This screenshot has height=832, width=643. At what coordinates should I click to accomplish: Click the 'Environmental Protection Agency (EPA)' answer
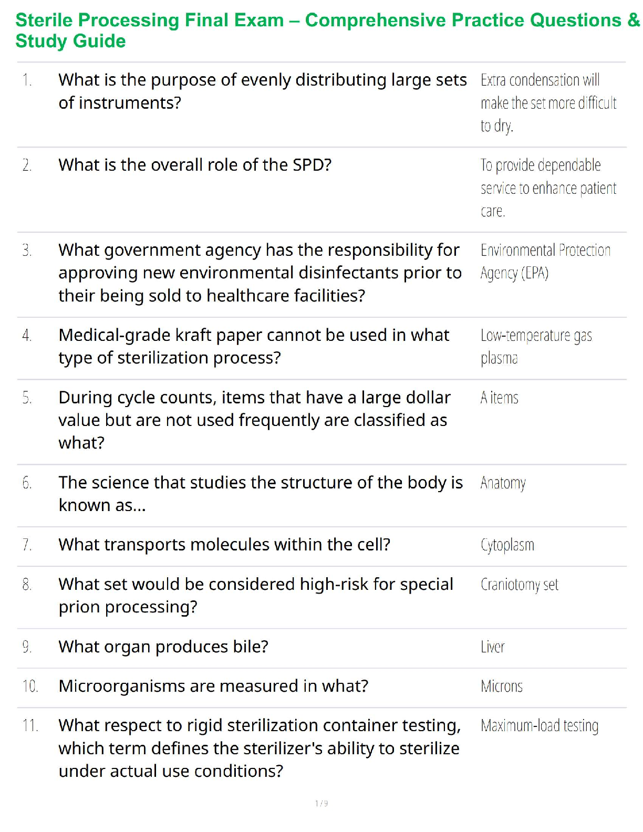(545, 262)
